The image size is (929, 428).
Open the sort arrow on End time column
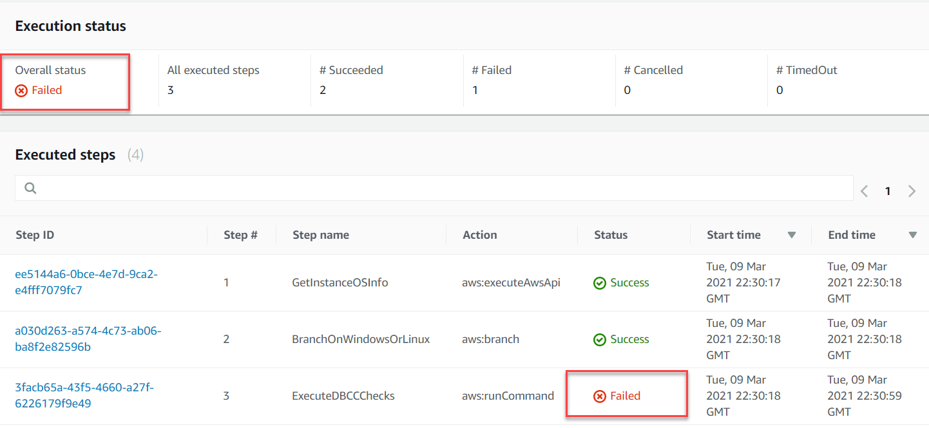[x=912, y=235]
